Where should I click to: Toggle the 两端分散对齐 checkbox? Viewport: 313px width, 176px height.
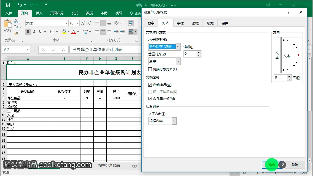tap(150, 69)
